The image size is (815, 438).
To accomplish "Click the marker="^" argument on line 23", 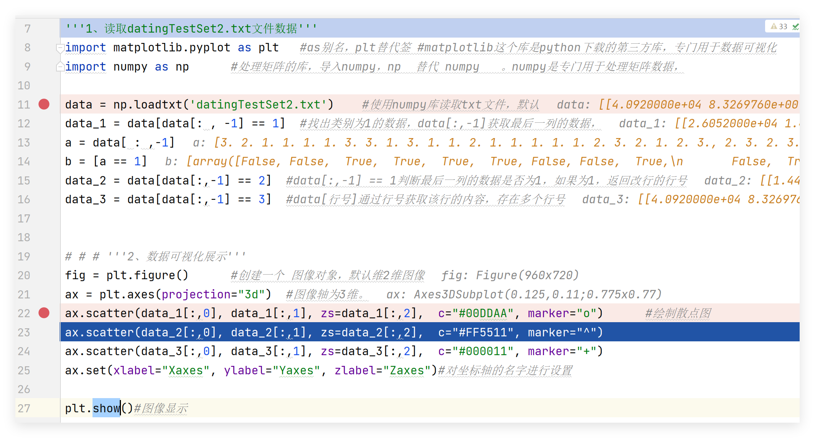I will click(562, 333).
